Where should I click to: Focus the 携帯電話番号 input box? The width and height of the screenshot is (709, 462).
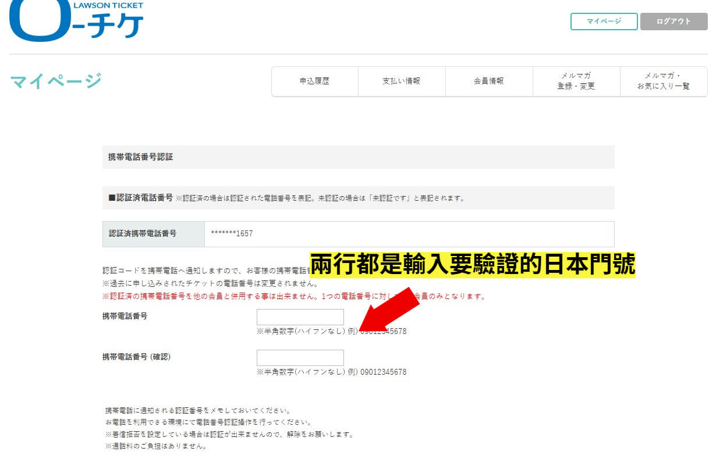click(300, 317)
